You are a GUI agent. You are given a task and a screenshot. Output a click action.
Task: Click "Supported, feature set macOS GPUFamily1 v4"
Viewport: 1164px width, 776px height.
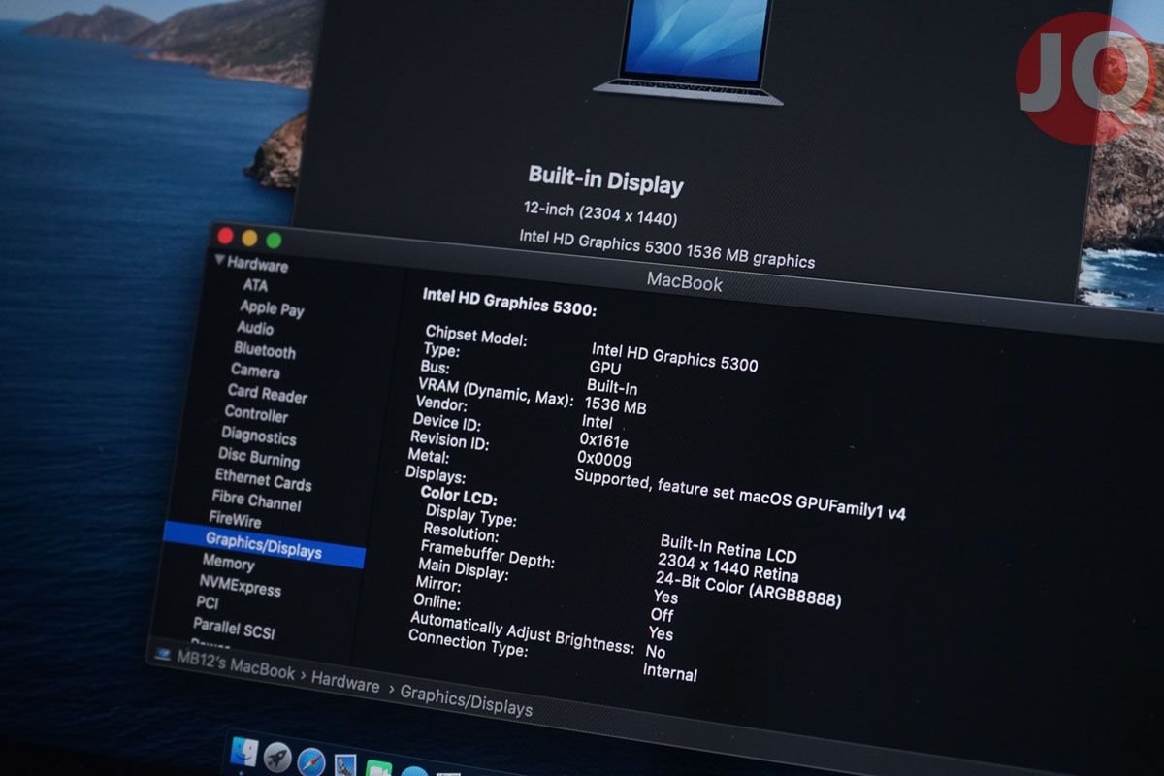[739, 496]
